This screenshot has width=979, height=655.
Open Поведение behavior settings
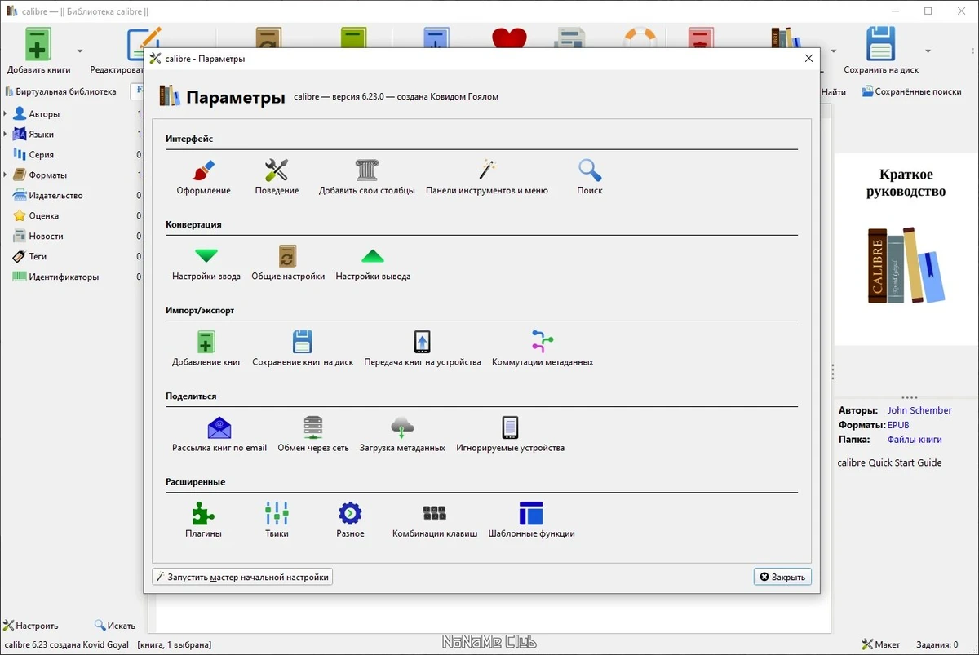(277, 177)
